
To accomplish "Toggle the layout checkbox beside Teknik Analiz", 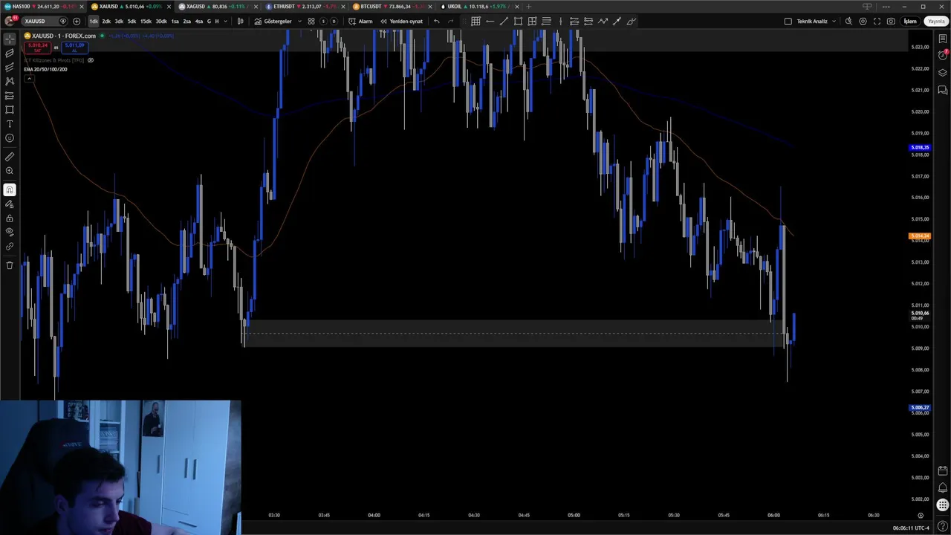I will pyautogui.click(x=788, y=21).
